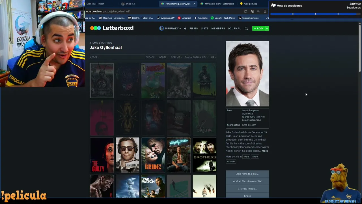Click the MrRuaky profile avatar icon
Screen dimensions: 362x204
coord(161,28)
